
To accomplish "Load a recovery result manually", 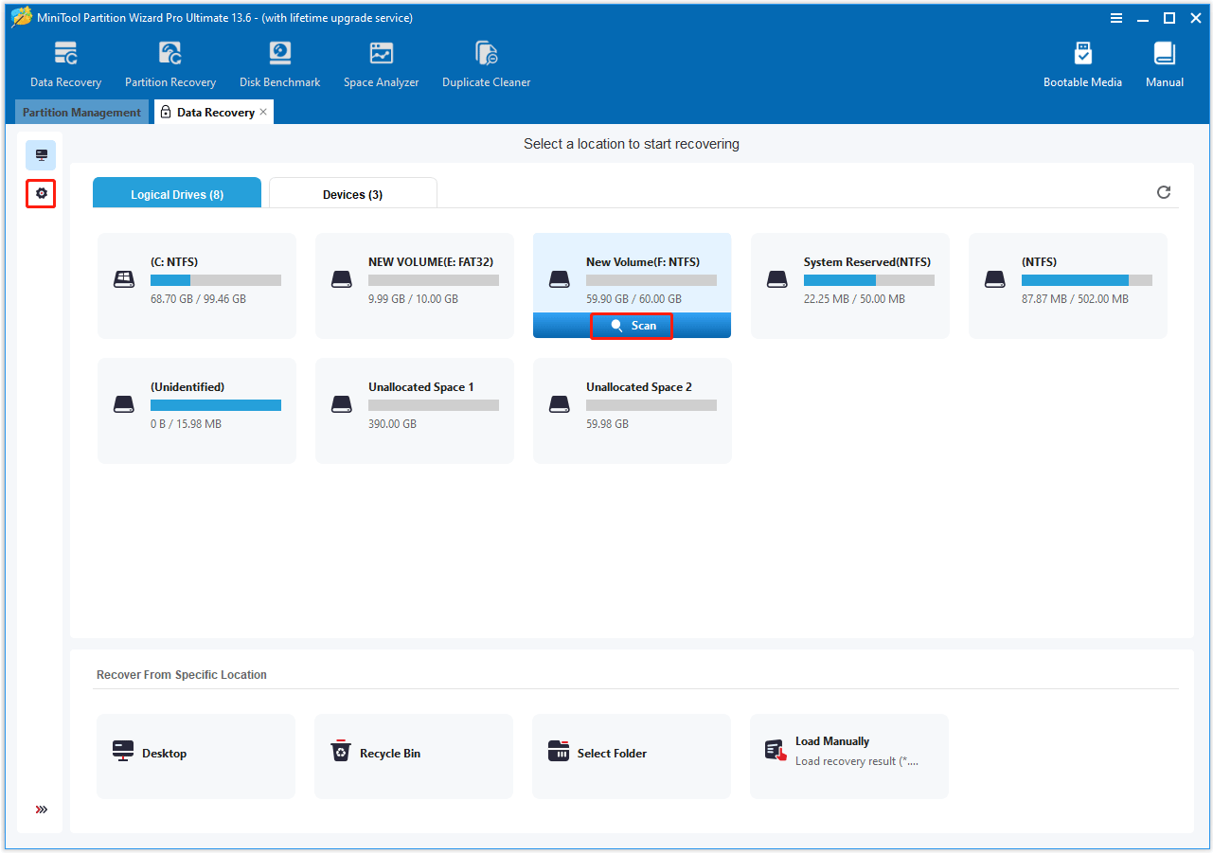I will pyautogui.click(x=848, y=751).
